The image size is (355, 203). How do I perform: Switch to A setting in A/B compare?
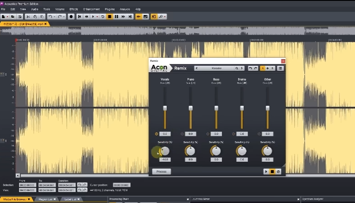(x=263, y=68)
